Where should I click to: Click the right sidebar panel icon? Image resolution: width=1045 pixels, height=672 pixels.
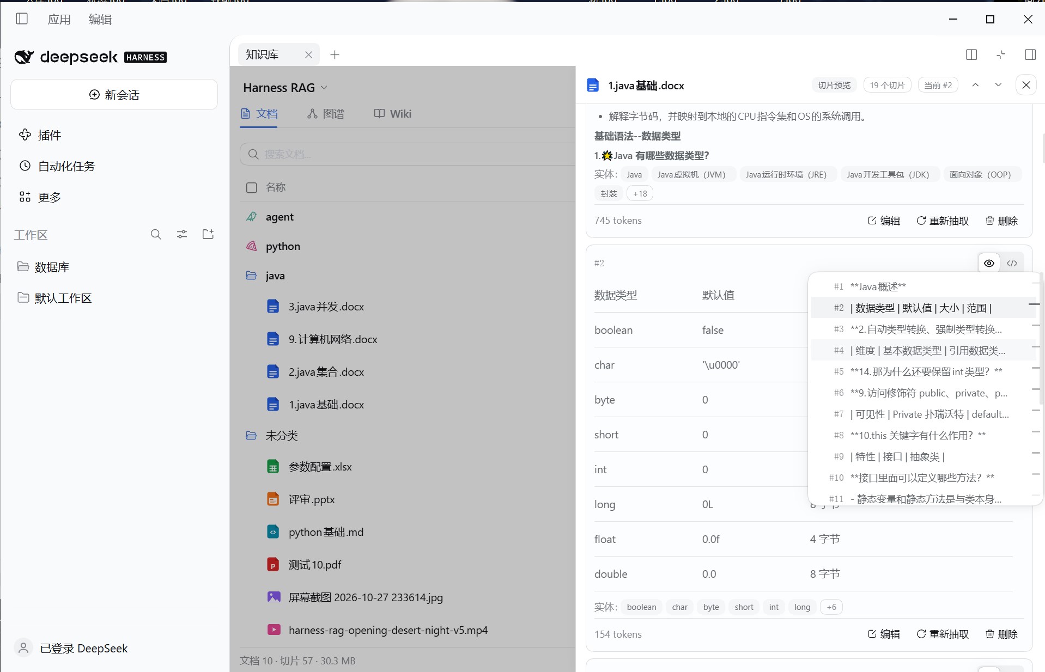pyautogui.click(x=1030, y=54)
